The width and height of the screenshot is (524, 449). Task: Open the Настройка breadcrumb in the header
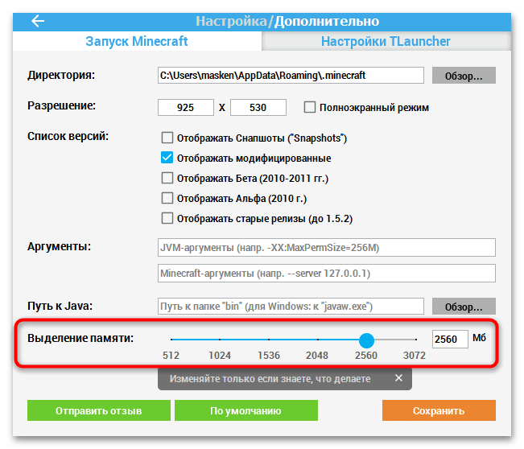231,21
